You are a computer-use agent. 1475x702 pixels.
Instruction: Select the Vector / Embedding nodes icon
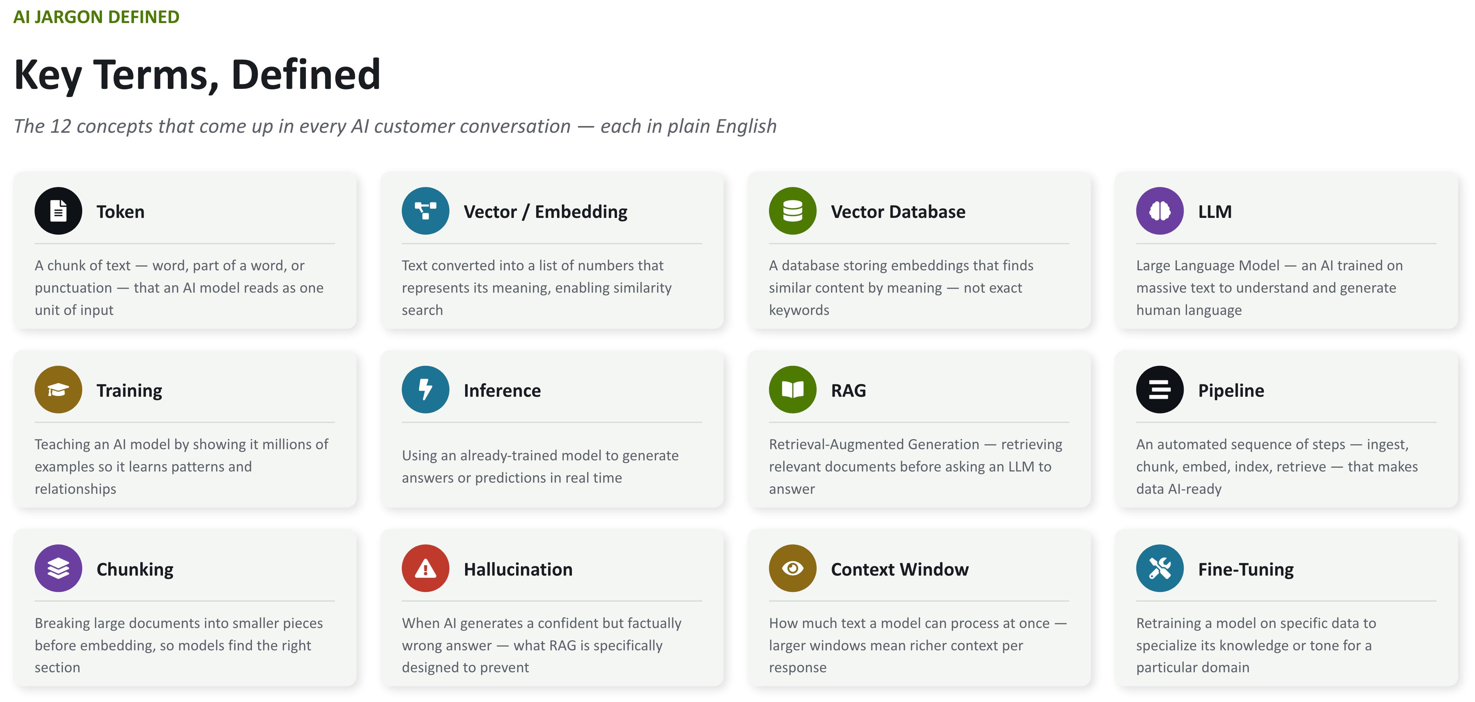click(425, 211)
